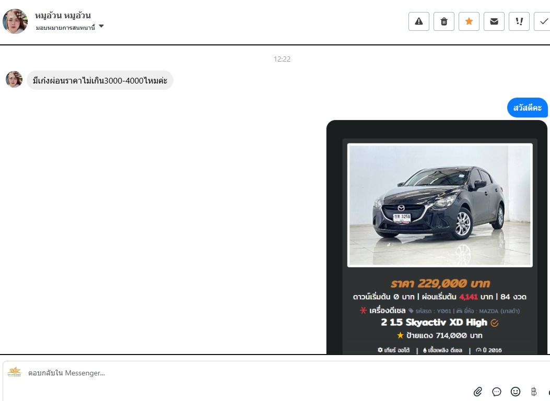Click the warning triangle spam button

(418, 21)
